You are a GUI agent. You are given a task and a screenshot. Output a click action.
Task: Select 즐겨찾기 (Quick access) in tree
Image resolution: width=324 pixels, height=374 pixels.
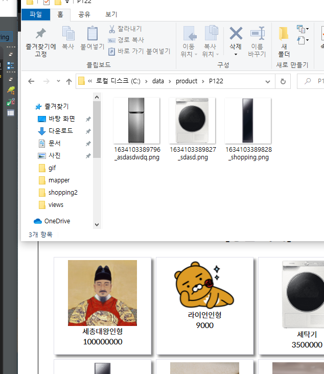[x=57, y=106]
